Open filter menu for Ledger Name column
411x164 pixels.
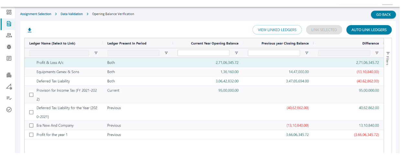[96, 53]
